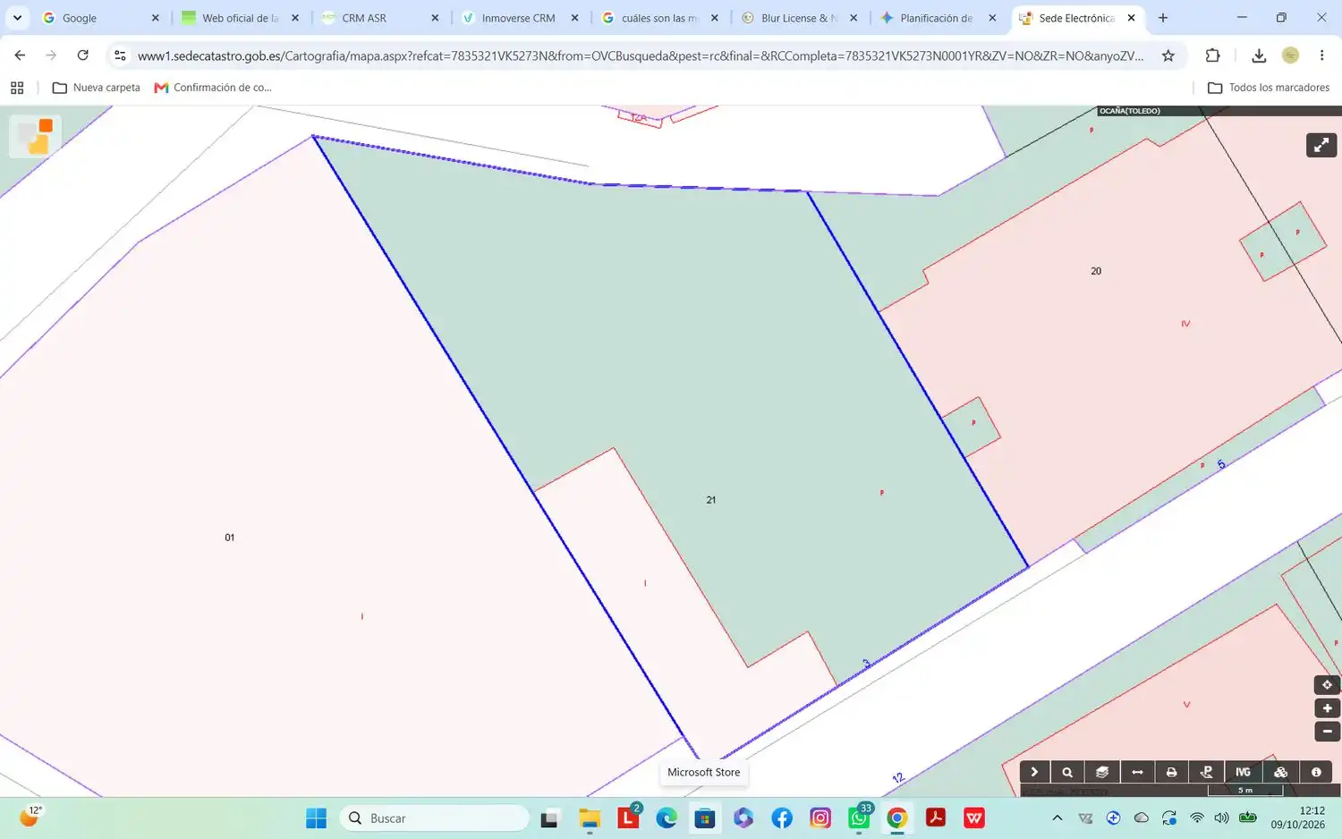This screenshot has height=839, width=1342.
Task: Open Todos los marcadores folder
Action: tap(1269, 88)
